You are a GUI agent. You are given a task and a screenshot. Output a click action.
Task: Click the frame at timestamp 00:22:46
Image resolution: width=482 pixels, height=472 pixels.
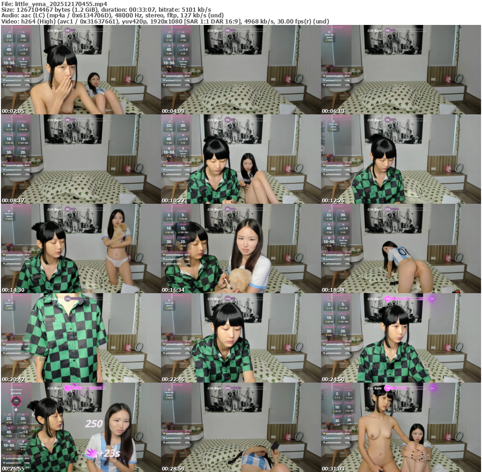[241, 338]
